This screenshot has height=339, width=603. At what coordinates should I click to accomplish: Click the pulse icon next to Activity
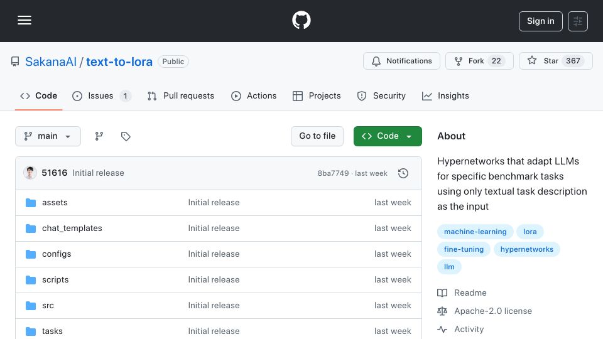pos(442,330)
